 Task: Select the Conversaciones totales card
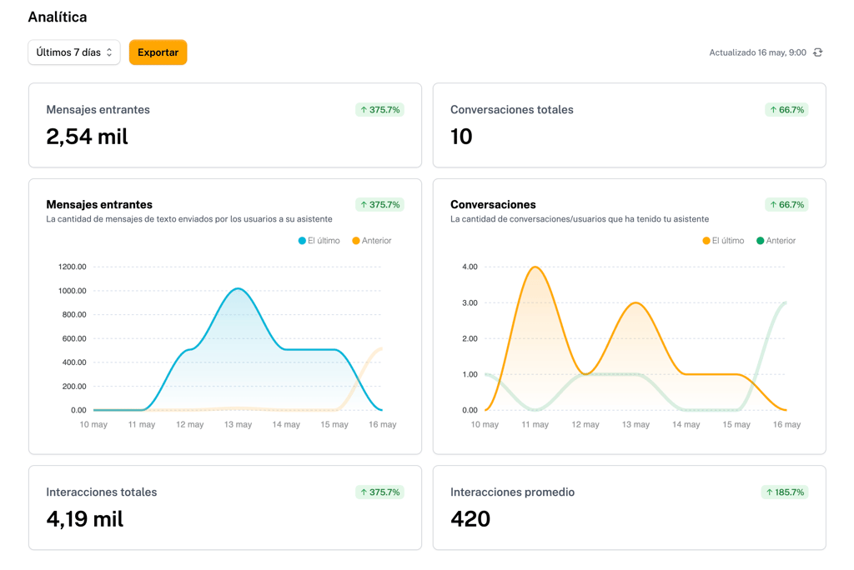pos(629,125)
